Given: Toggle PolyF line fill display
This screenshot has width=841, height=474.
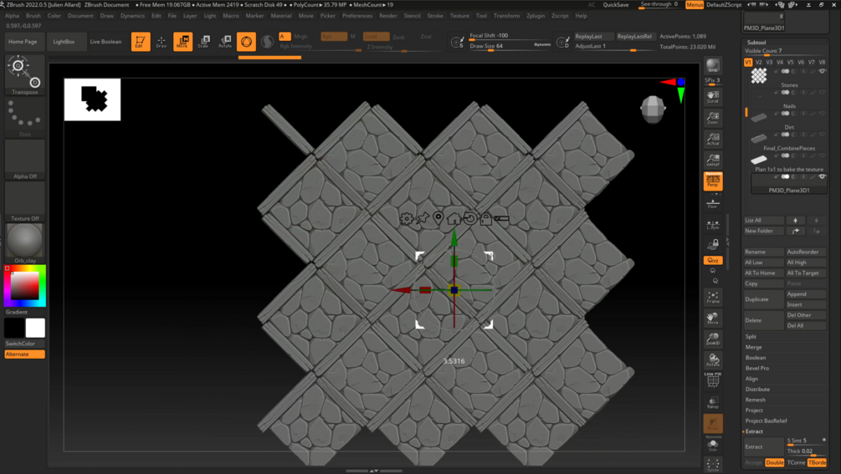Looking at the screenshot, I should click(x=713, y=380).
